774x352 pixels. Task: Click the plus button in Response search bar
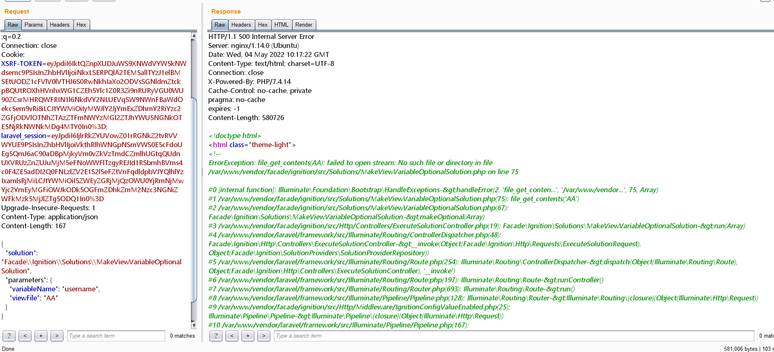pos(248,336)
